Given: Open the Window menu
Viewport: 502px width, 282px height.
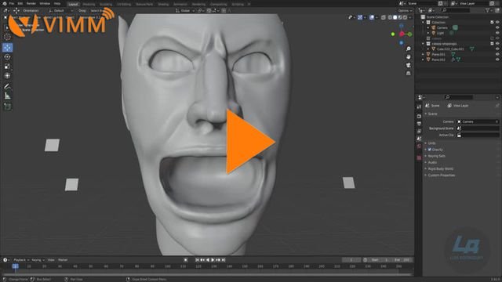Looking at the screenshot, I should [x=45, y=3].
